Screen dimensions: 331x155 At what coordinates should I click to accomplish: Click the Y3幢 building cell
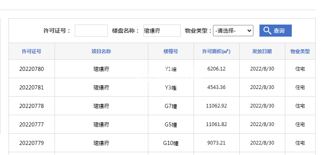coord(171,87)
